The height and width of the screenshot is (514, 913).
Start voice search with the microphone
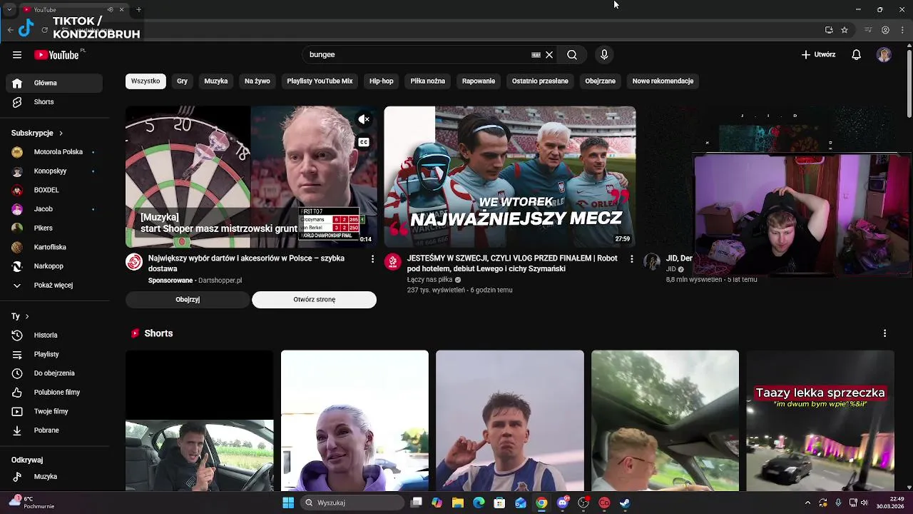coord(604,55)
